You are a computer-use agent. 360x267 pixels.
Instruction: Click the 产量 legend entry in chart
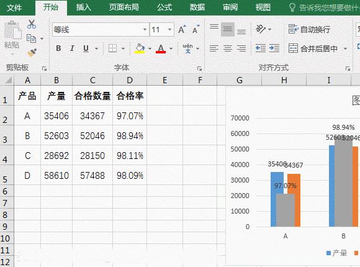[336, 253]
